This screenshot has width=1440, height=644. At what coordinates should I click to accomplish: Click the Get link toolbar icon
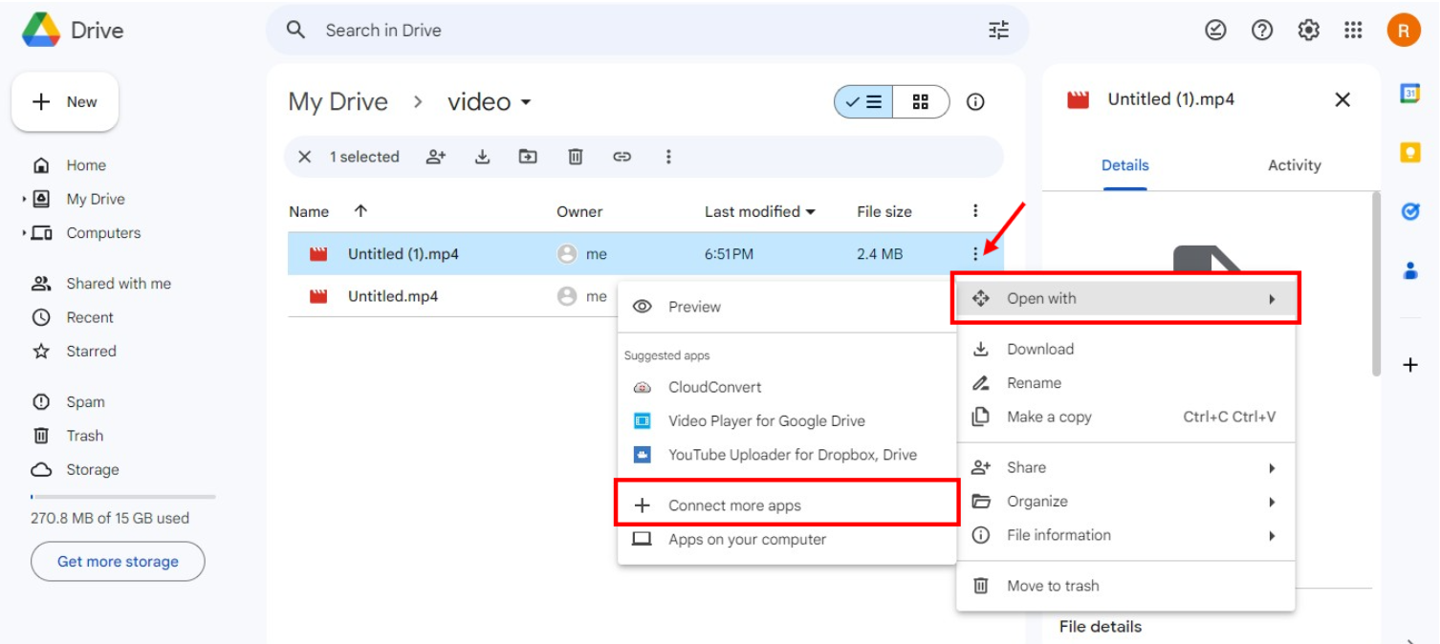coord(622,157)
